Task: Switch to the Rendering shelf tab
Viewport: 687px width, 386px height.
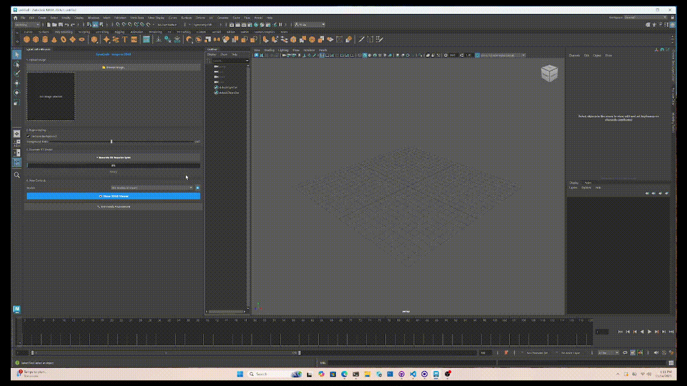Action: pyautogui.click(x=155, y=32)
